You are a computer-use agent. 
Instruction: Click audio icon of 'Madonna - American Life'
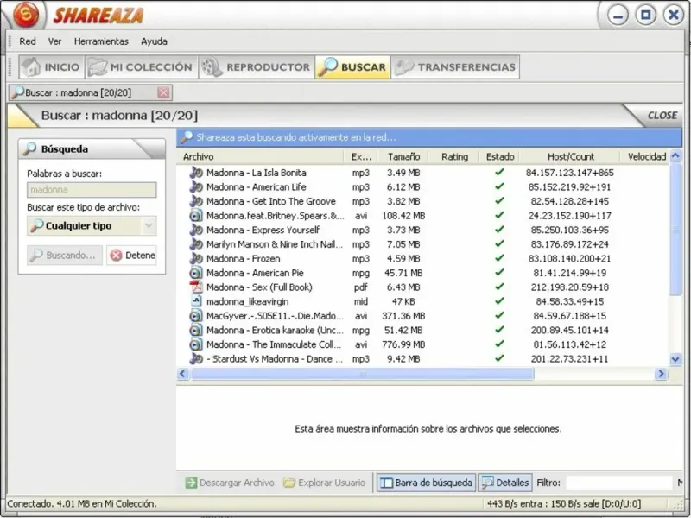click(x=196, y=186)
